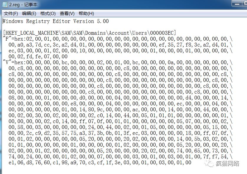Open the 编辑(E) menu
Viewport: 247px width, 174px height.
[29, 13]
